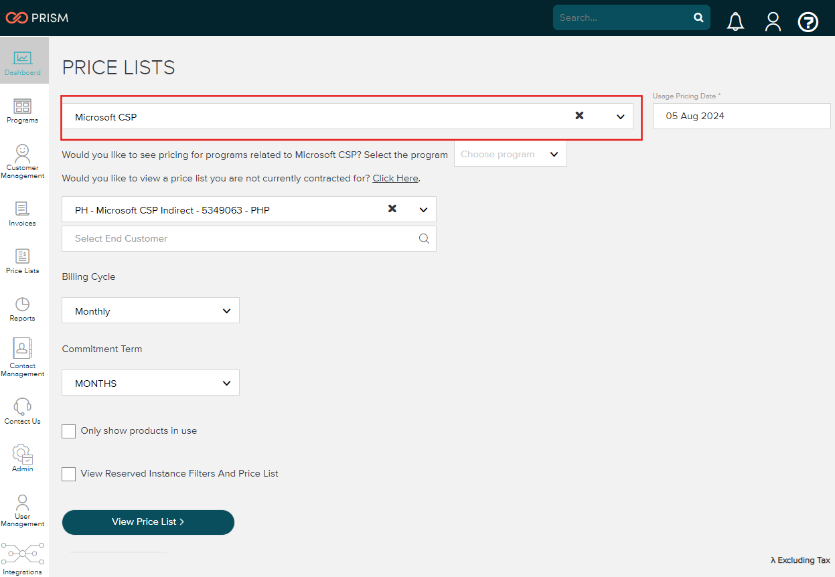Click the PRICE LISTS heading

click(x=119, y=68)
